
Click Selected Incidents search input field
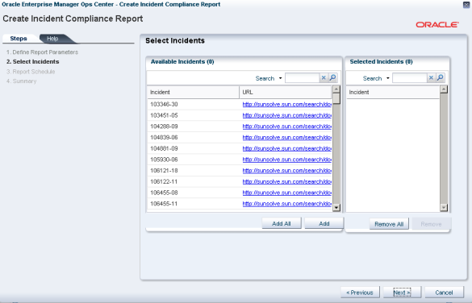[409, 78]
